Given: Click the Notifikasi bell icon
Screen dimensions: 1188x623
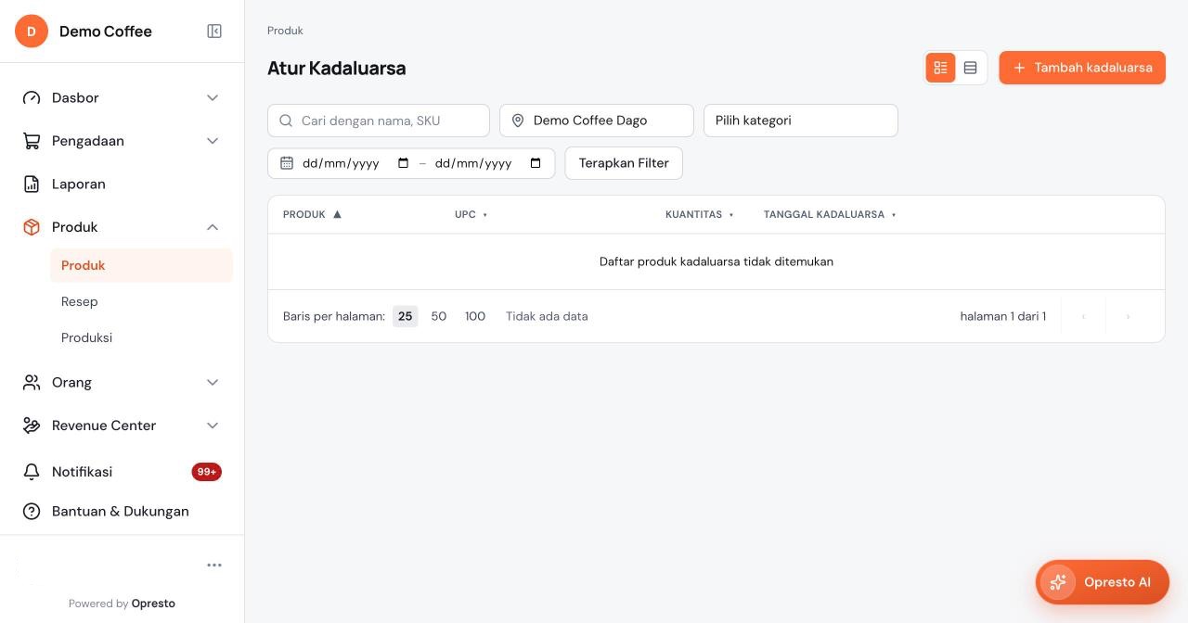Looking at the screenshot, I should click(x=32, y=472).
